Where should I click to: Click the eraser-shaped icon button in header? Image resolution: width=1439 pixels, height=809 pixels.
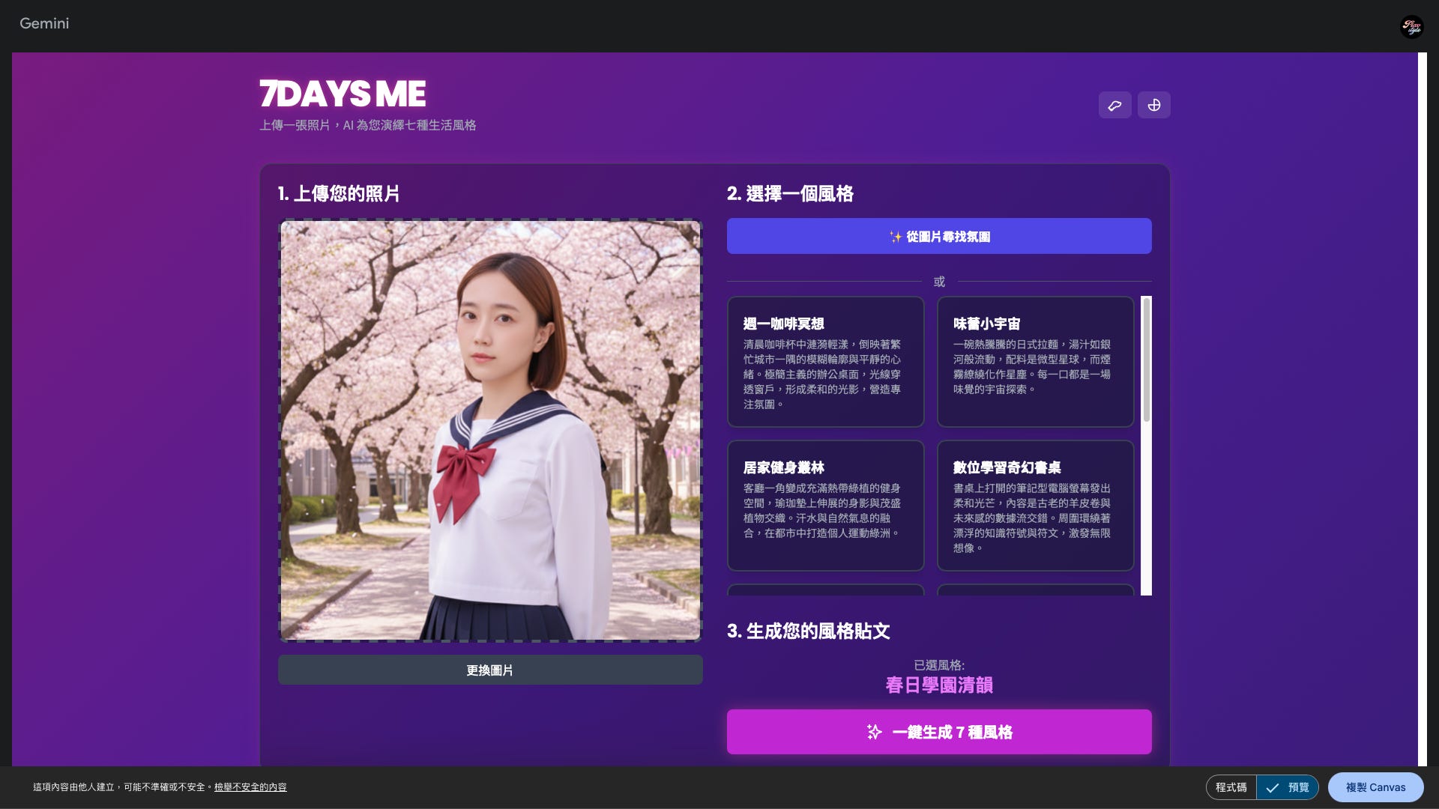(x=1114, y=105)
